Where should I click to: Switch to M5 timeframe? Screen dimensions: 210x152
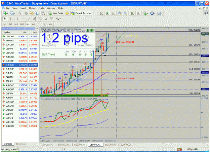[x=10, y=24]
